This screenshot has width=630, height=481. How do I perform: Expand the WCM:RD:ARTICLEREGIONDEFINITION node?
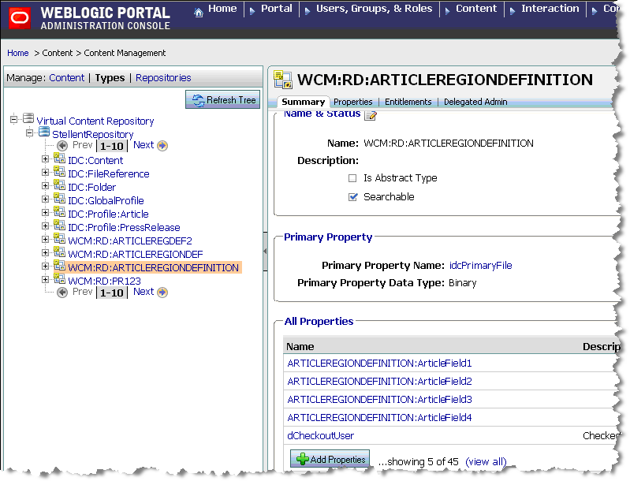[x=46, y=266]
